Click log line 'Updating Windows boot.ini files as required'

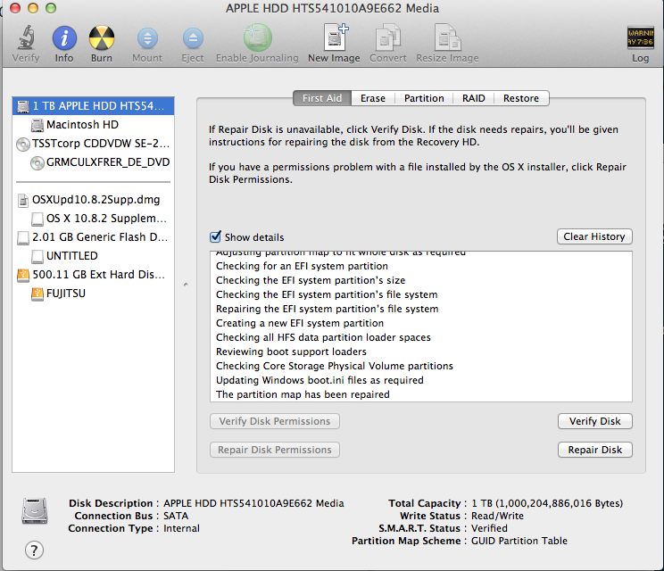pyautogui.click(x=320, y=380)
